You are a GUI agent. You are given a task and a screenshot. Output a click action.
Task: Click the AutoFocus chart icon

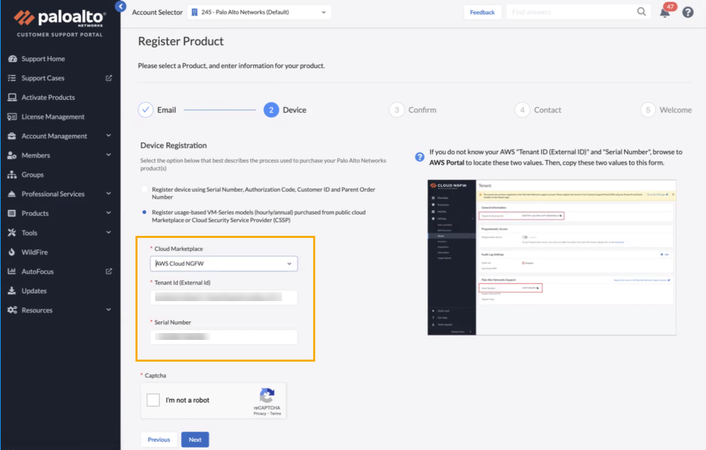12,271
